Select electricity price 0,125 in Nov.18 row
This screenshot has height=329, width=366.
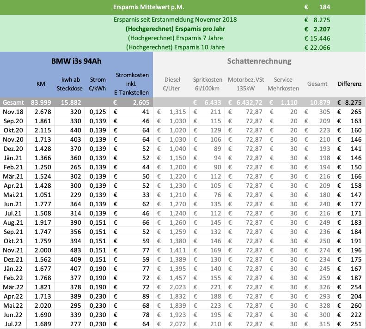(x=98, y=112)
